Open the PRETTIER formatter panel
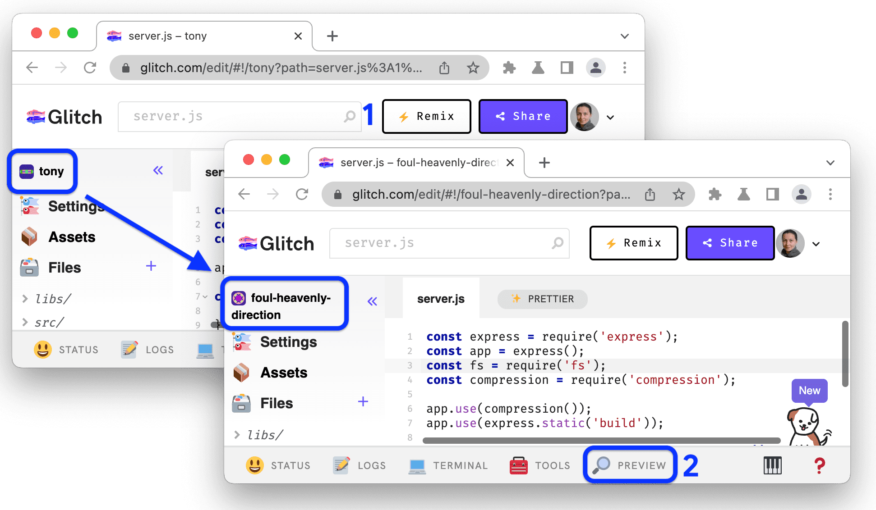This screenshot has width=876, height=510. 542,298
